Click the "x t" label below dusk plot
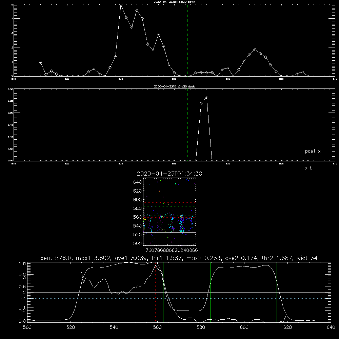The width and height of the screenshot is (339, 339). (308, 168)
